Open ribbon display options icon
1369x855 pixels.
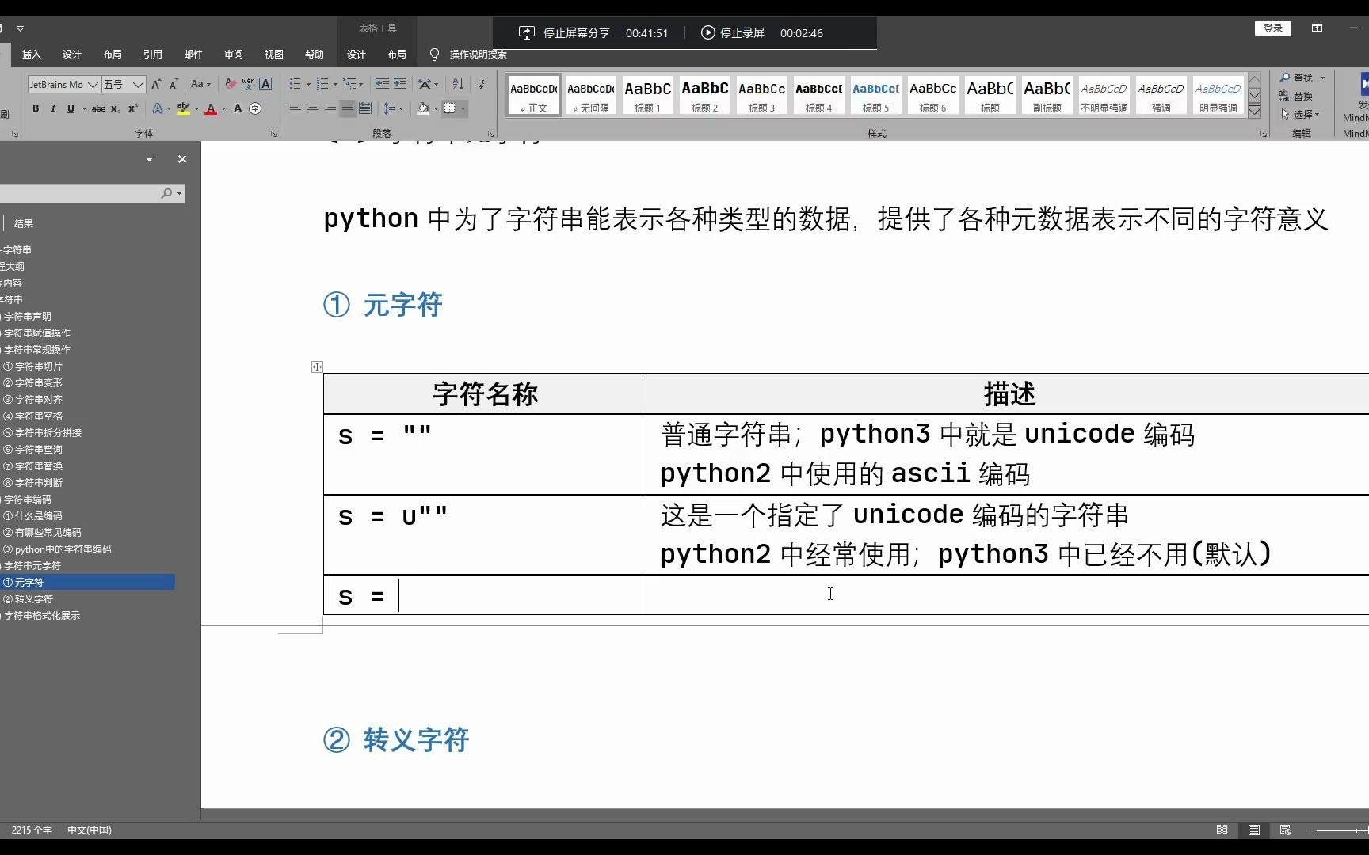click(x=1317, y=28)
